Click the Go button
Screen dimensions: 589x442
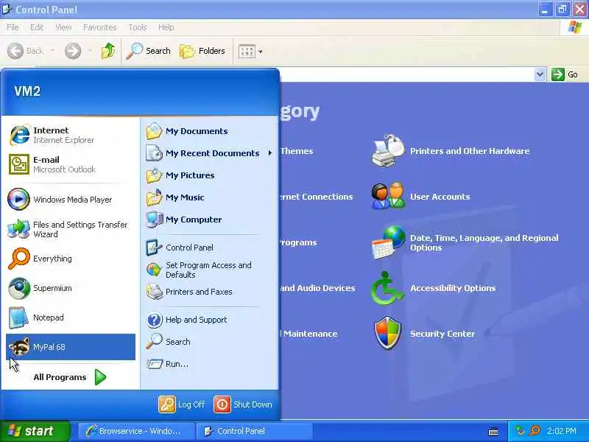click(x=565, y=74)
